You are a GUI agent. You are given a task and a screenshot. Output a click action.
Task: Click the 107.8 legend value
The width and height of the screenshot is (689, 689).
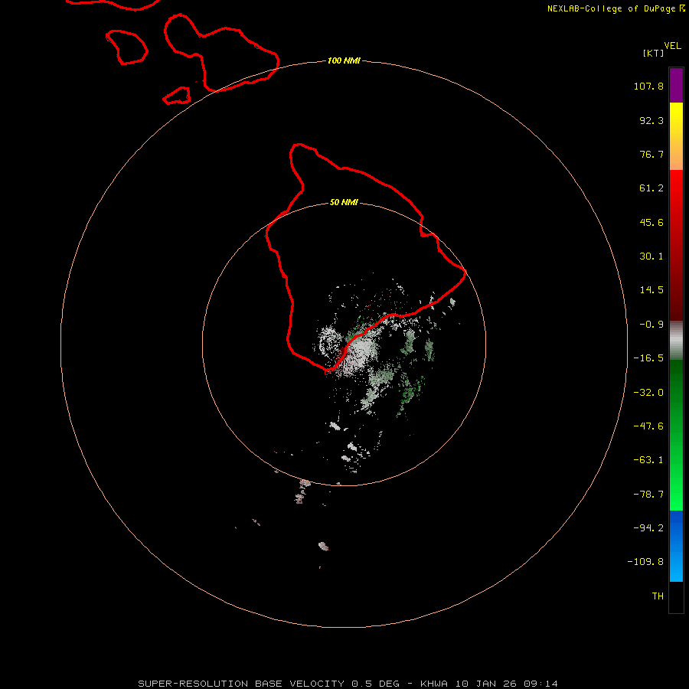pyautogui.click(x=648, y=86)
